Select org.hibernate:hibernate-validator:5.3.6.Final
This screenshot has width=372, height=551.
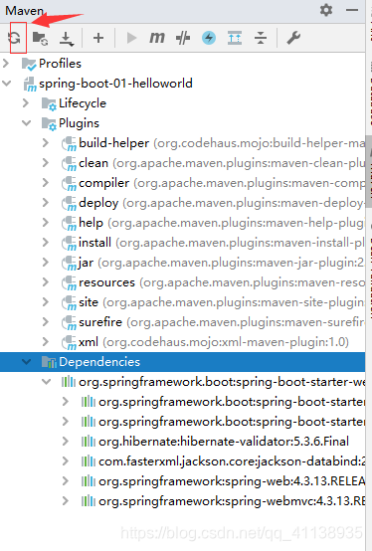[x=224, y=442]
